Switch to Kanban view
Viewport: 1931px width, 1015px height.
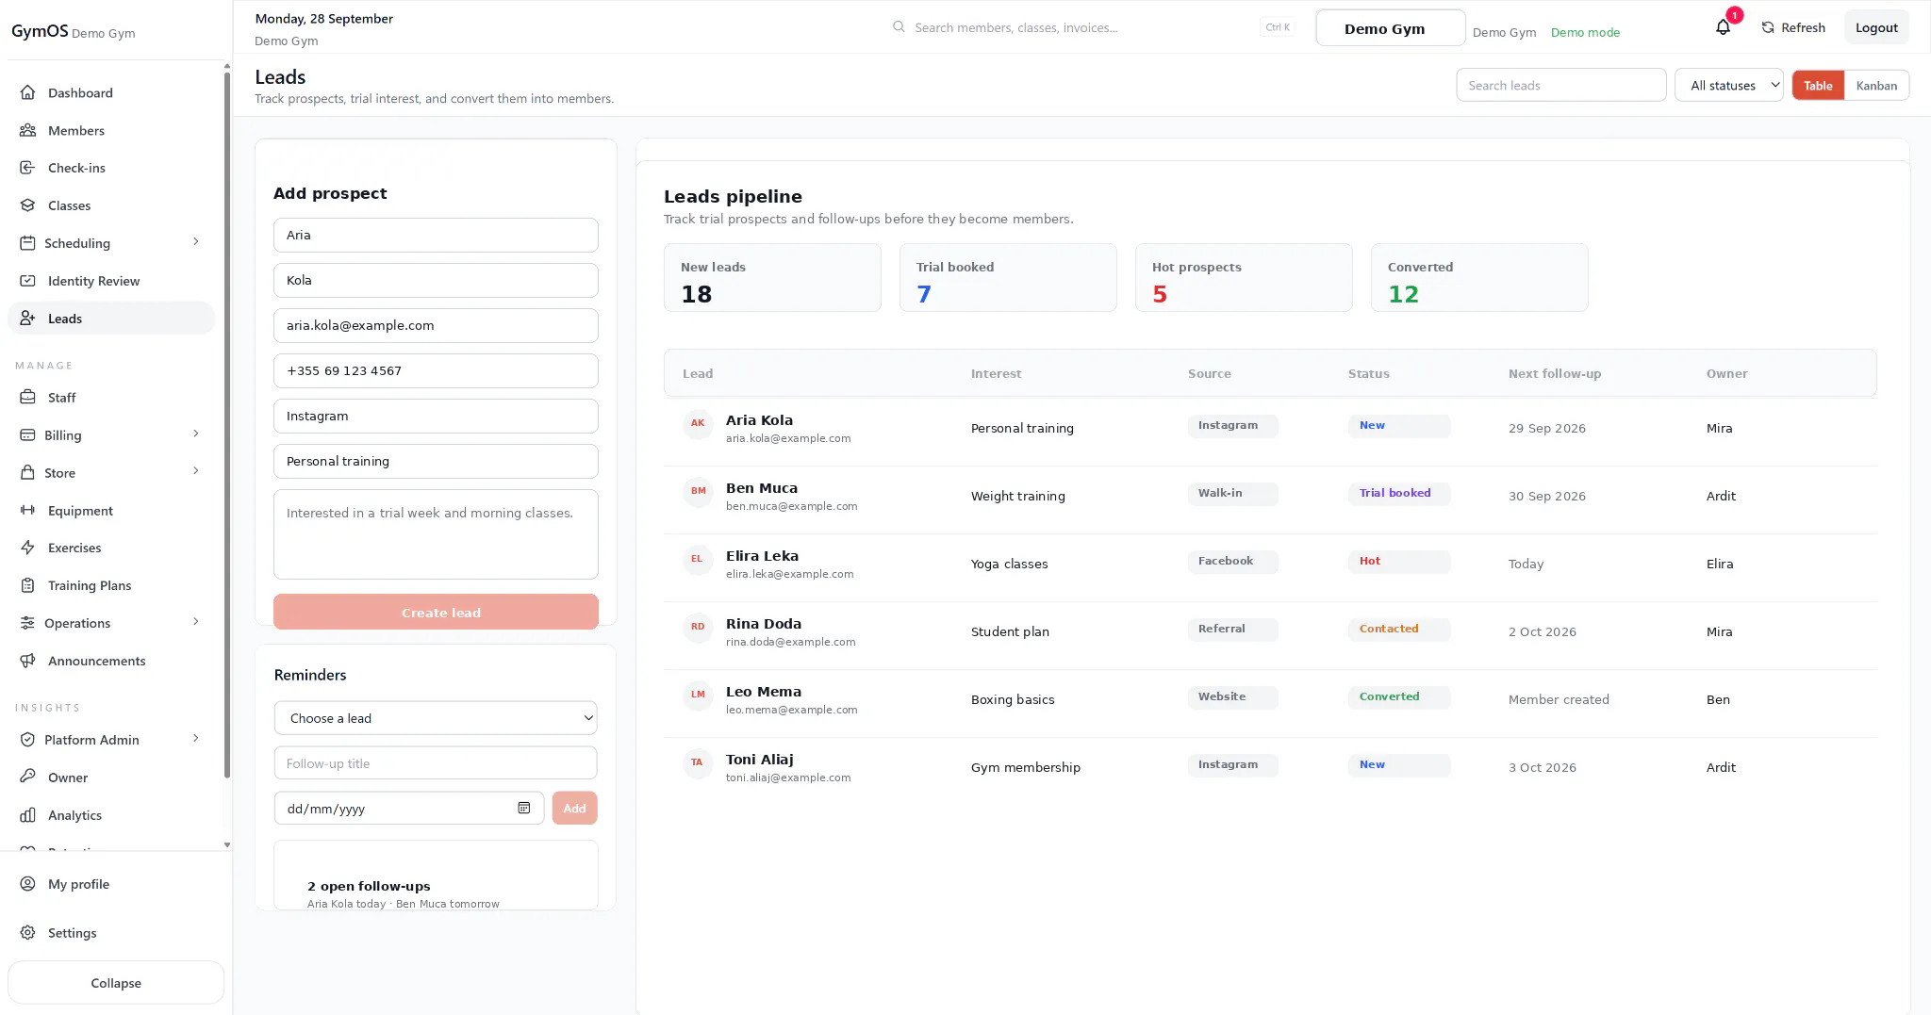click(x=1876, y=86)
